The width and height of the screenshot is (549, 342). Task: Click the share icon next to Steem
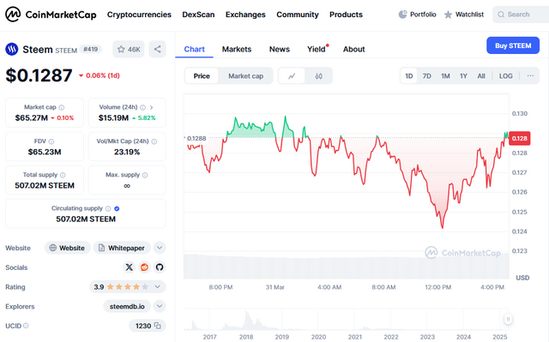pos(157,50)
